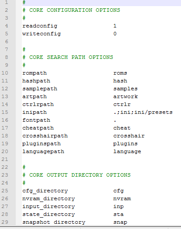Place the cursor on the rompath option name

click(35, 73)
